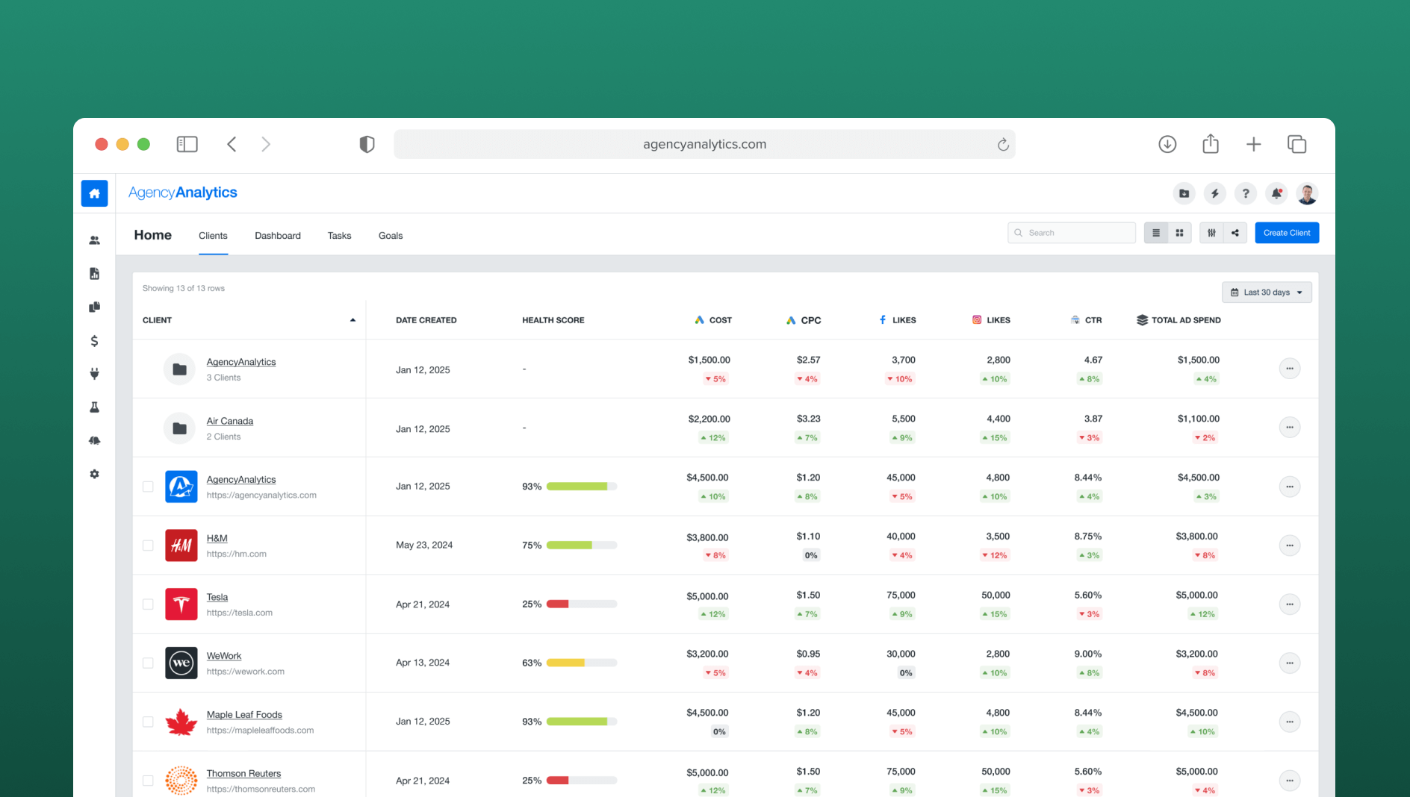Click the agencyanalytics.com address bar
The image size is (1410, 797).
click(x=704, y=144)
